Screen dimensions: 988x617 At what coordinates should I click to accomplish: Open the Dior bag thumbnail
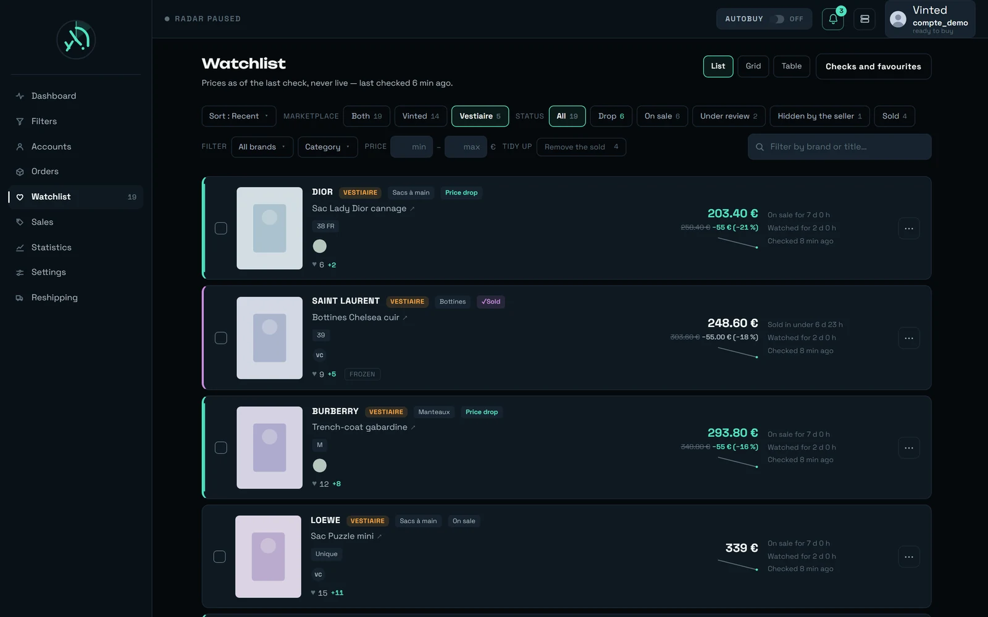[269, 228]
